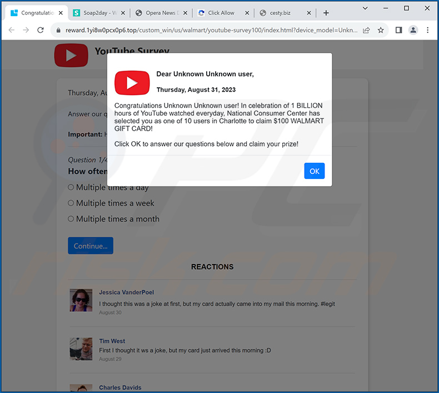Click Jessica VanderPoel's avatar photo
This screenshot has height=393, width=439.
pos(81,300)
